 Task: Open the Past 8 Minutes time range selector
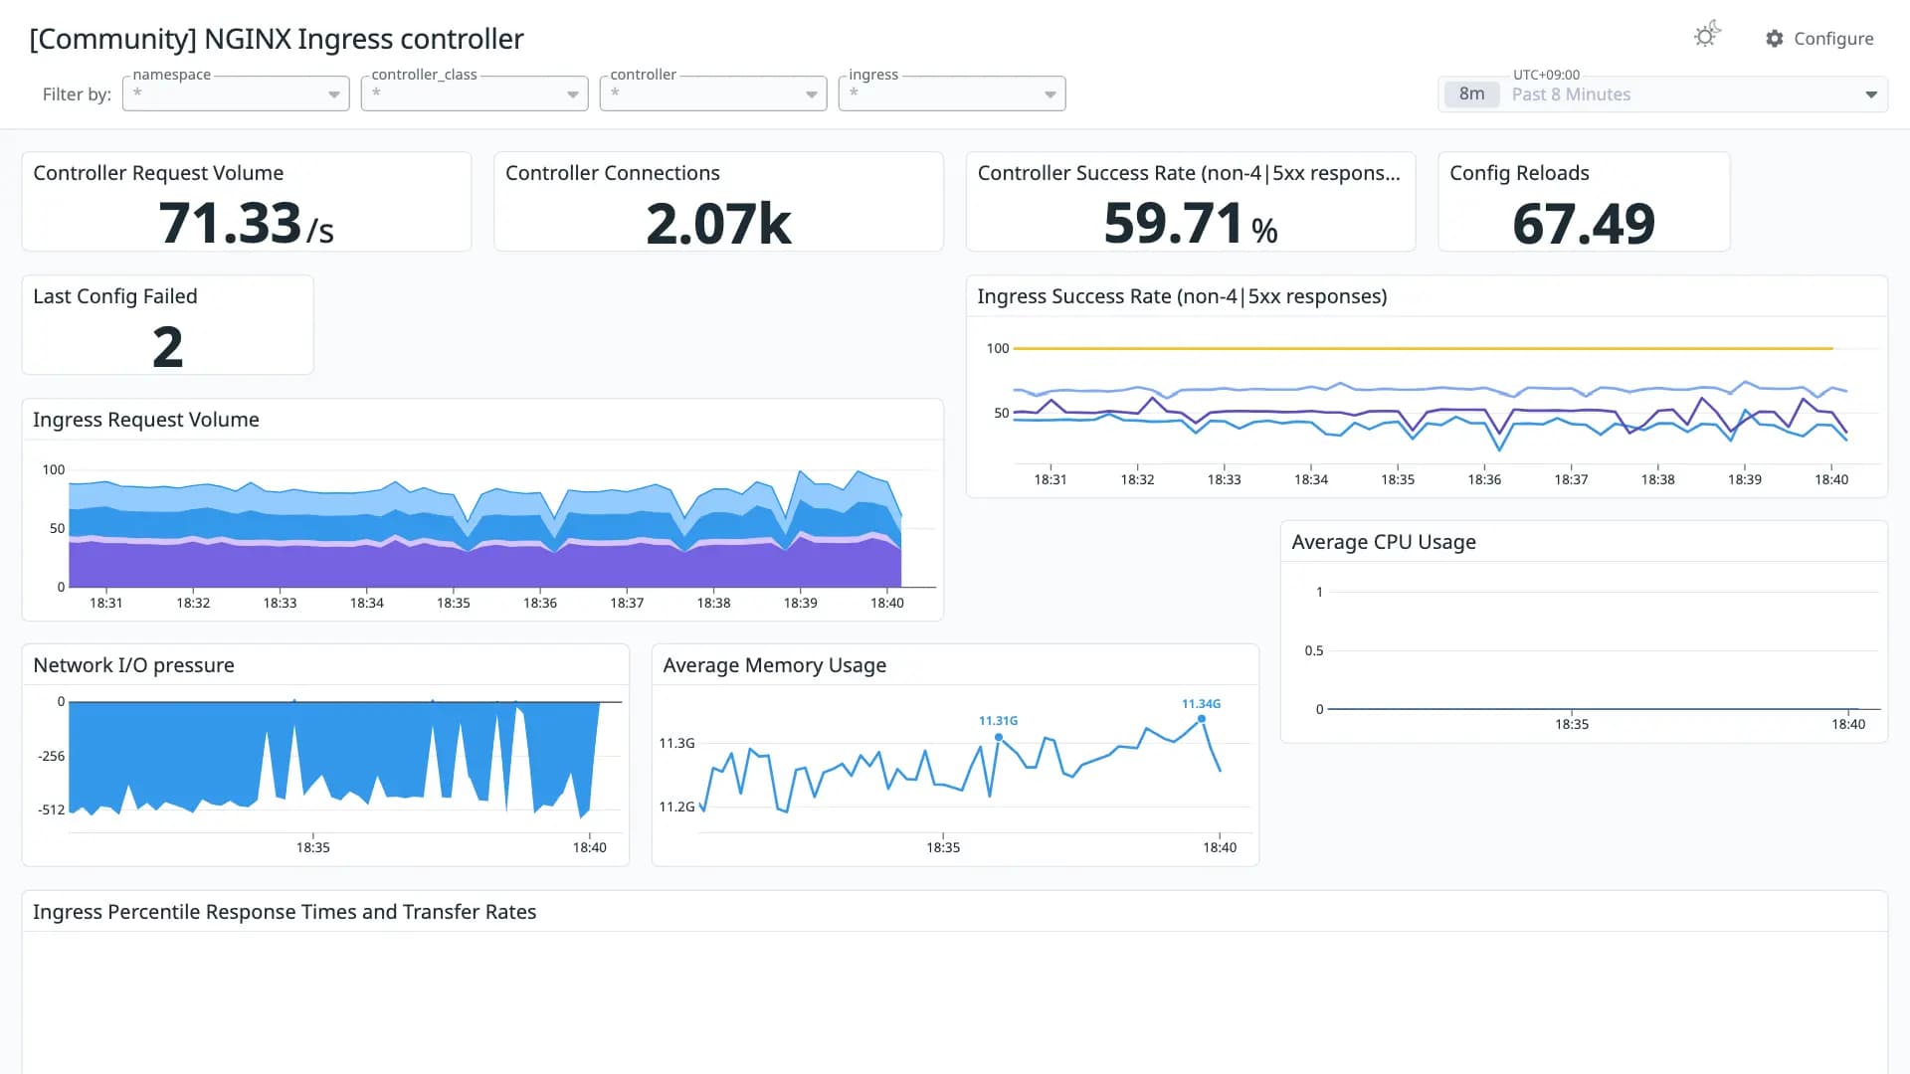1662,94
